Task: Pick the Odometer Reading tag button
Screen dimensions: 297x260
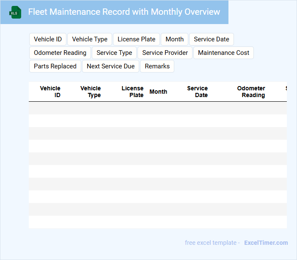Action: pyautogui.click(x=60, y=53)
